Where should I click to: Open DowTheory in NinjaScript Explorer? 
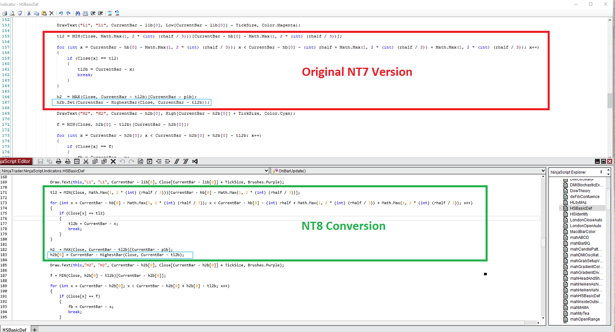[580, 191]
